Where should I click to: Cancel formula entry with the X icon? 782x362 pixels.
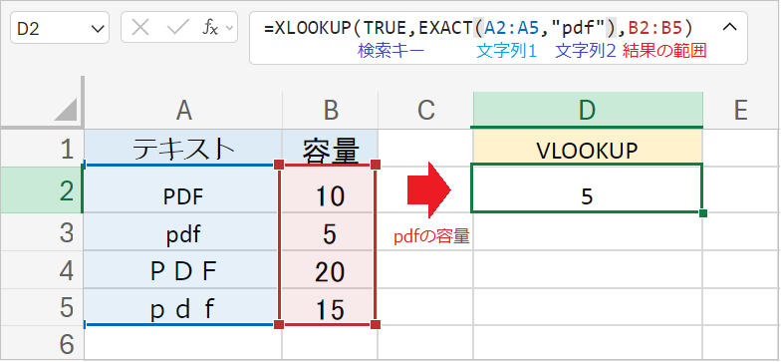(x=140, y=28)
